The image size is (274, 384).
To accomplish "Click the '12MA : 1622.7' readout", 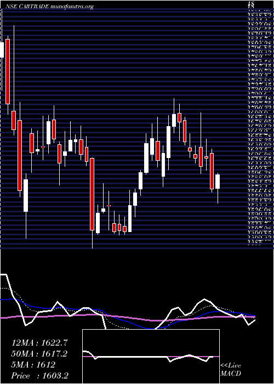I will pyautogui.click(x=39, y=343).
